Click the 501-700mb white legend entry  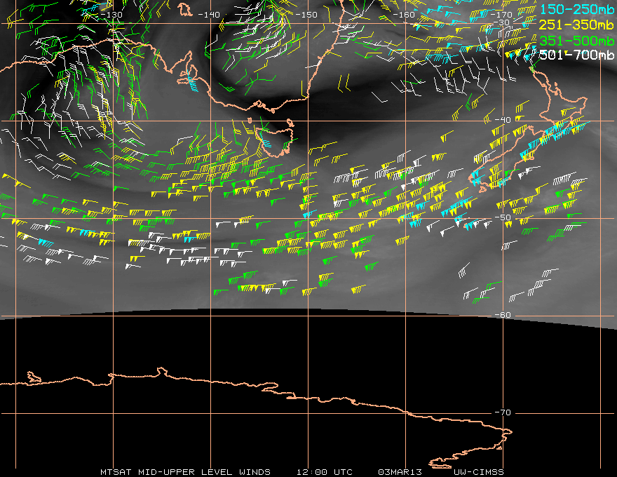(x=576, y=55)
